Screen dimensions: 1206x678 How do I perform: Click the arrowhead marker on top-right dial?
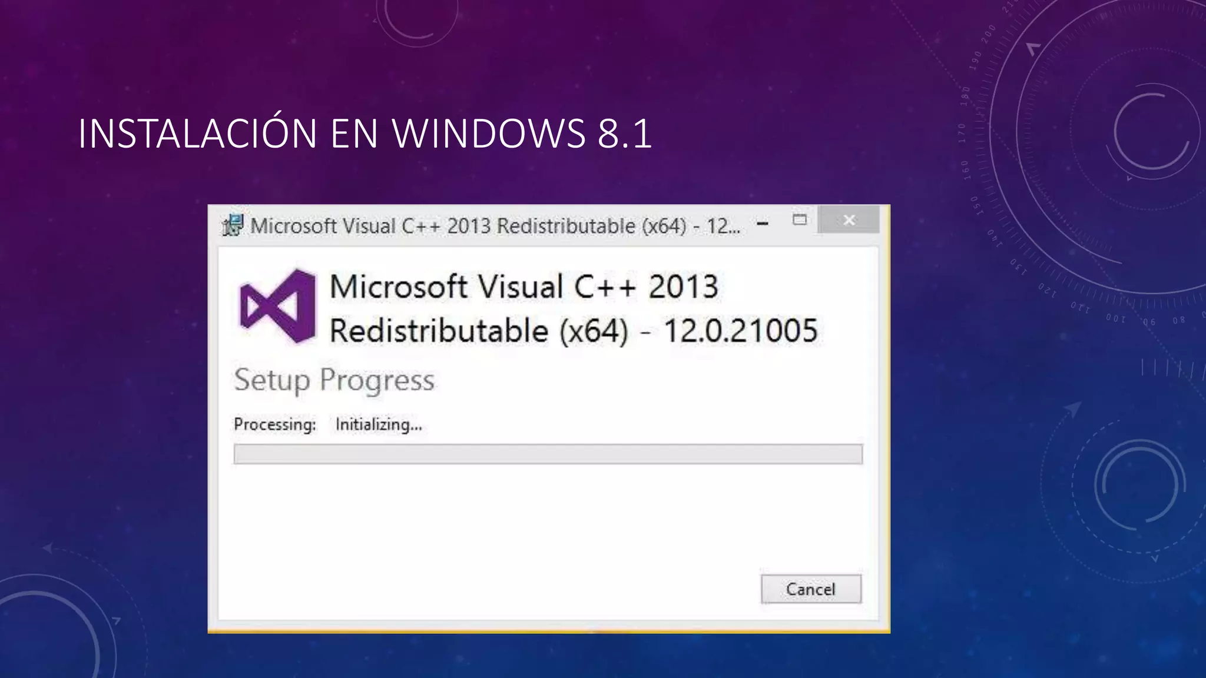[1033, 48]
